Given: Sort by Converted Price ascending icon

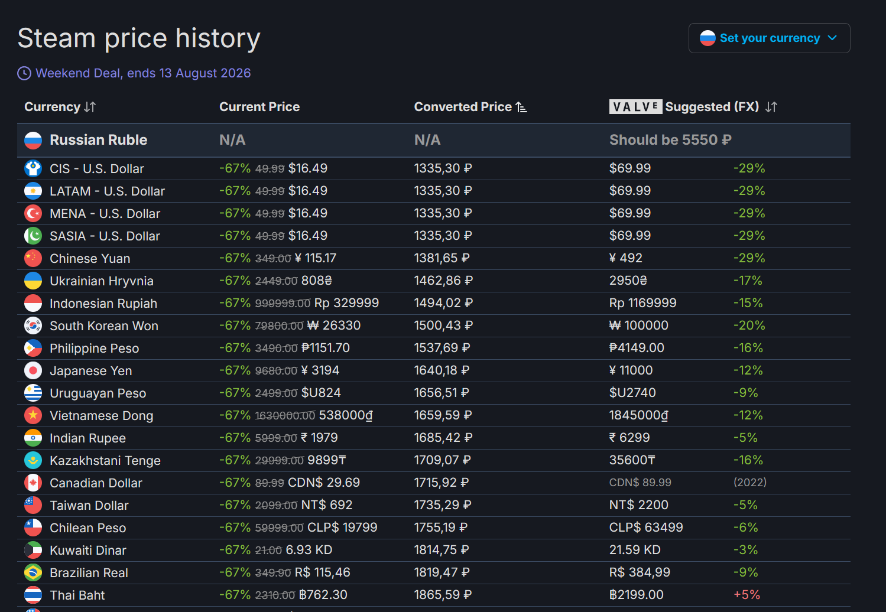Looking at the screenshot, I should tap(521, 107).
